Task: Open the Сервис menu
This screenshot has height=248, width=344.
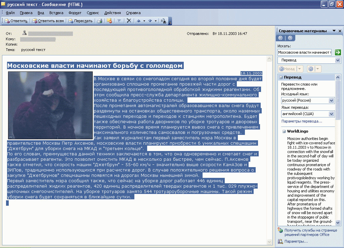Action: (x=93, y=13)
